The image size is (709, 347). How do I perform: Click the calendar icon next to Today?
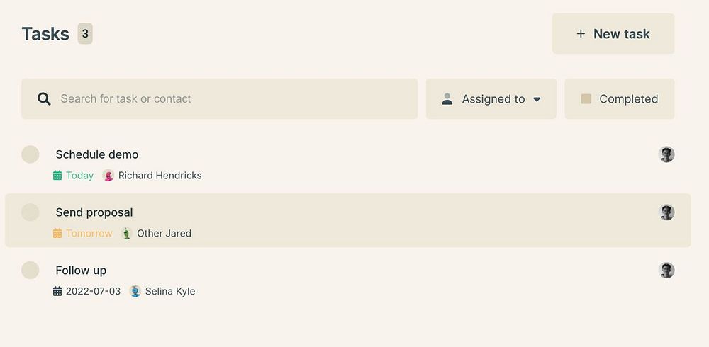[x=57, y=176]
